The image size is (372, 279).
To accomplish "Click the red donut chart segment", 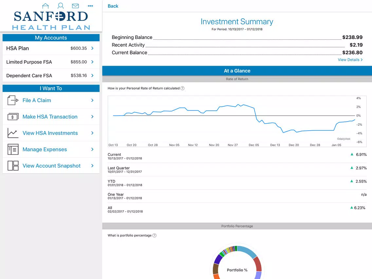I will (x=258, y=264).
